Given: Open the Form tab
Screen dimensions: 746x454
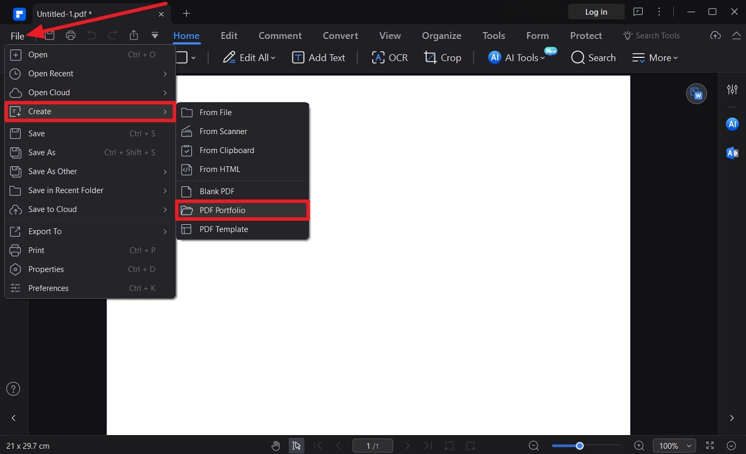Looking at the screenshot, I should [538, 36].
